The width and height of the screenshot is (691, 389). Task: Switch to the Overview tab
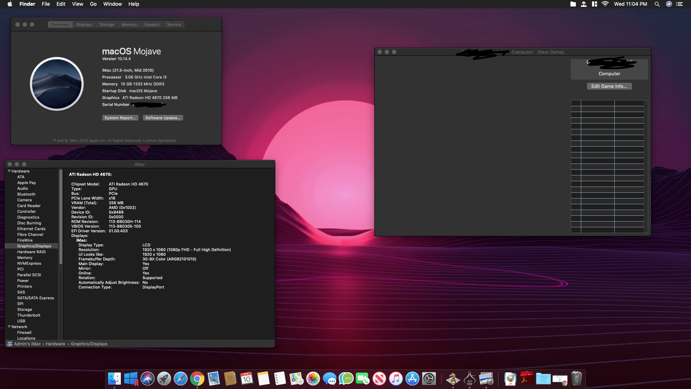[60, 24]
